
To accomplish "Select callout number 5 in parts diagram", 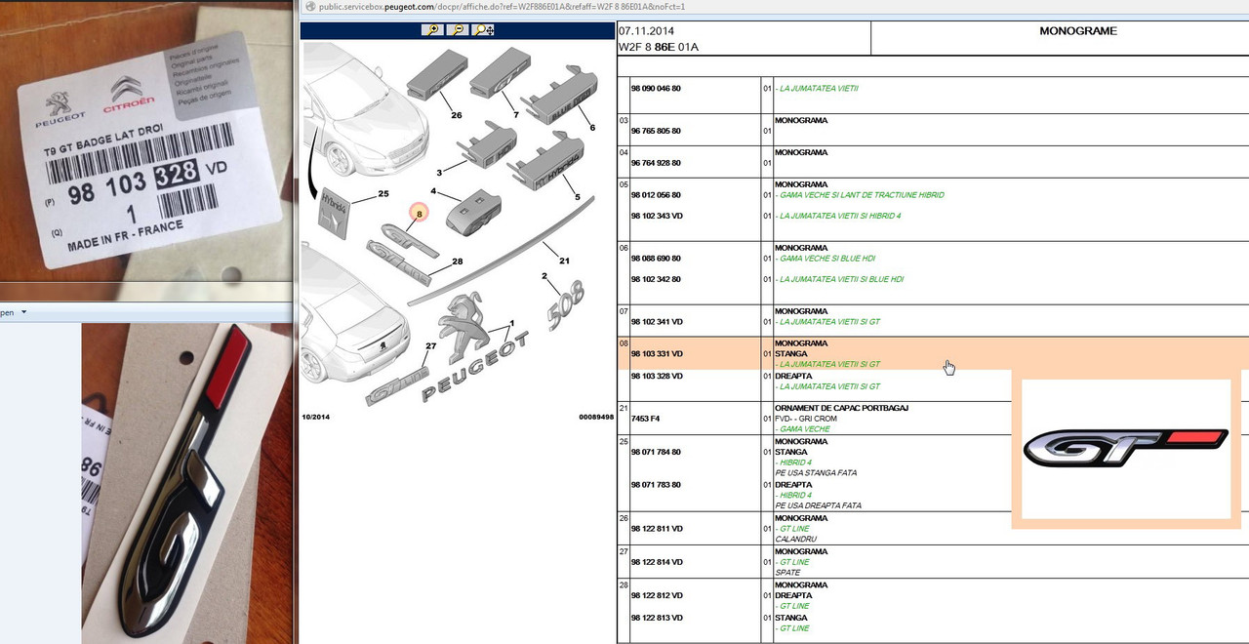I will click(577, 197).
